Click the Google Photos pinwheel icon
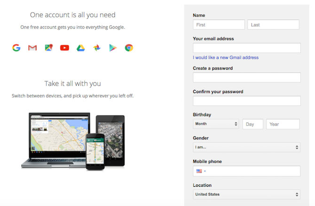This screenshot has width=315, height=206. click(96, 48)
